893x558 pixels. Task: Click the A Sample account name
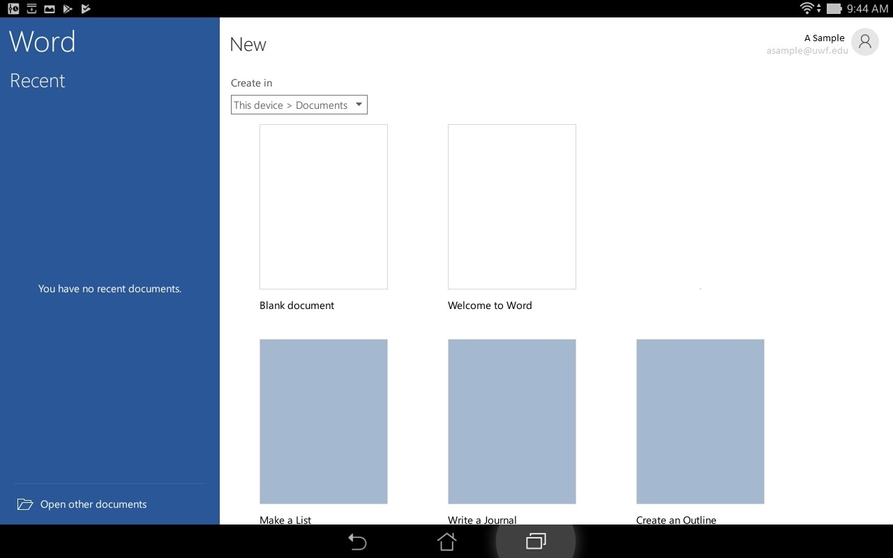coord(824,38)
